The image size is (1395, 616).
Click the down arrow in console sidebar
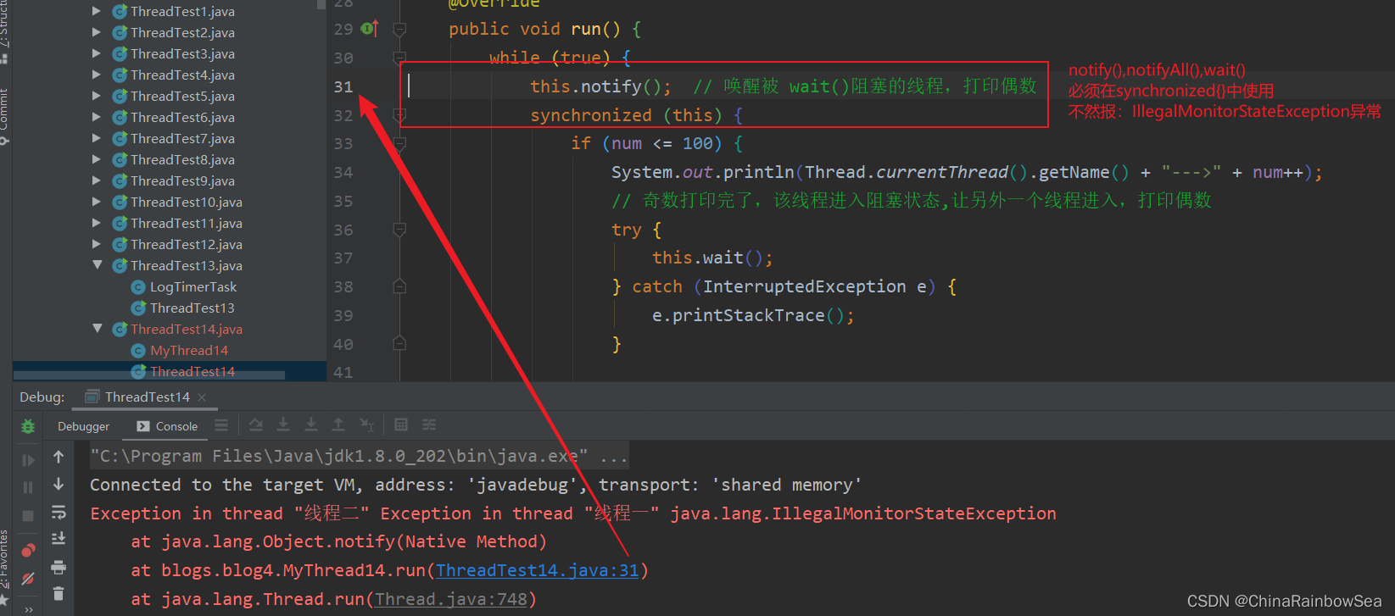59,484
